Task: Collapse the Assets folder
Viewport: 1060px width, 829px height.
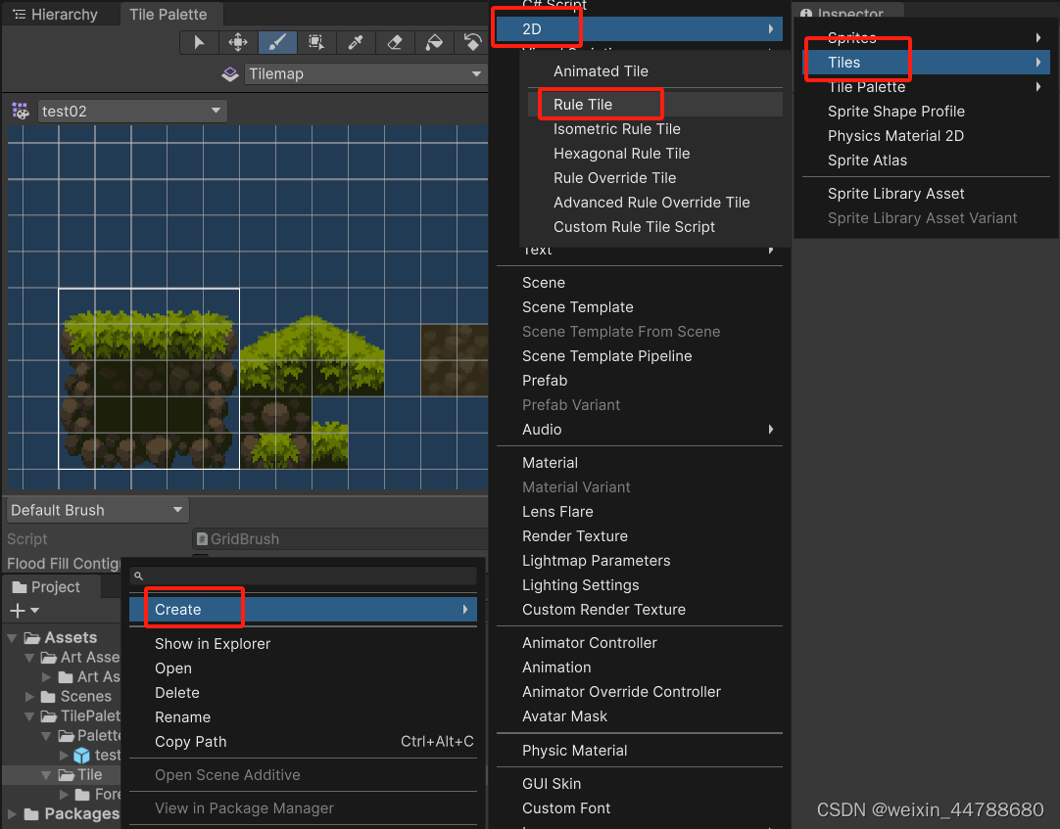Action: tap(10, 637)
